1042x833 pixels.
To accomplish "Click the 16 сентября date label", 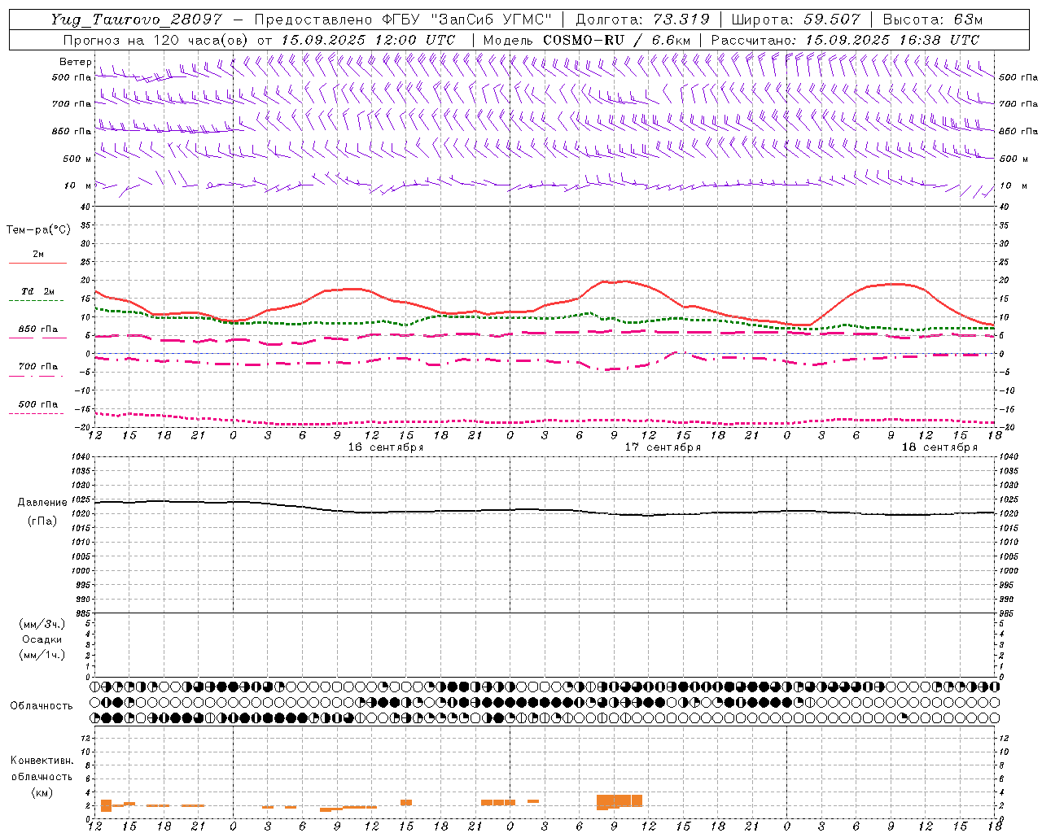I will click(x=385, y=447).
